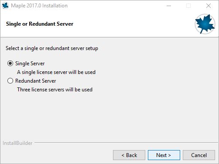
Task: Click the 'Redundant Server' option label
Action: pyautogui.click(x=36, y=81)
